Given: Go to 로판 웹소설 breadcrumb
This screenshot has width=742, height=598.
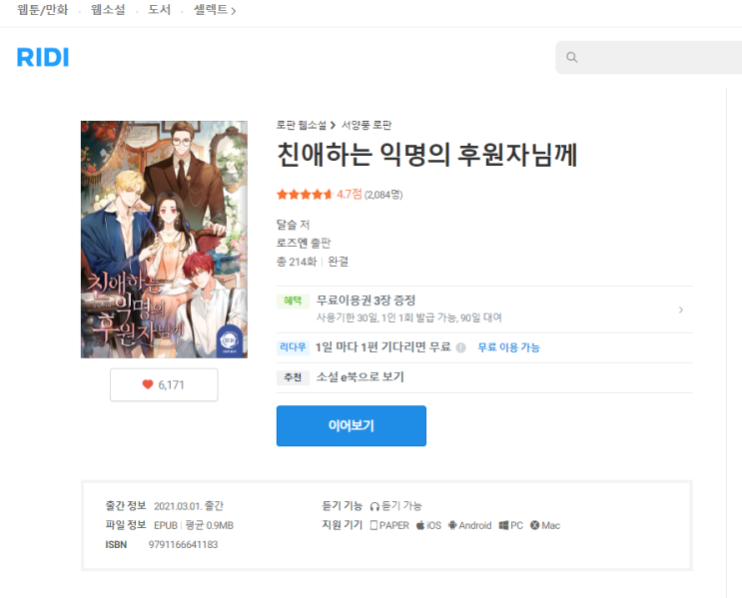Looking at the screenshot, I should tap(301, 125).
